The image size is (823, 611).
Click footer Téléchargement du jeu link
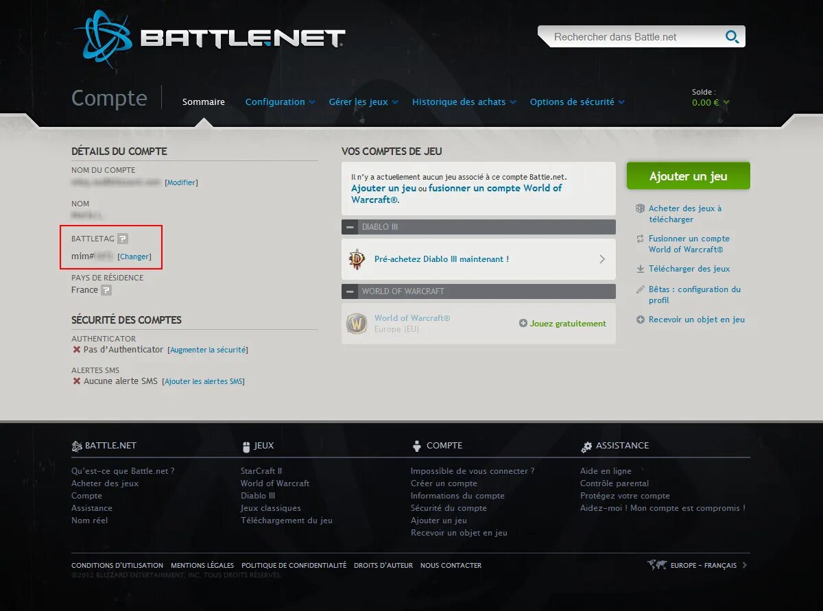point(287,520)
